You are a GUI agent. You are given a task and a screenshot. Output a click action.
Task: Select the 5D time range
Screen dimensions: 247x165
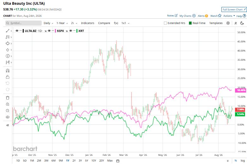click(25, 161)
